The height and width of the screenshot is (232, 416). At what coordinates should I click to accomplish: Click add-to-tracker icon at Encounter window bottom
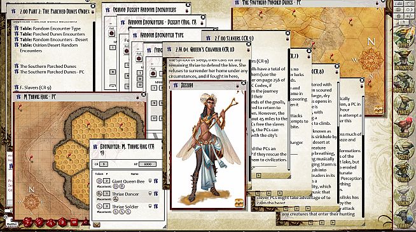[x=97, y=225]
